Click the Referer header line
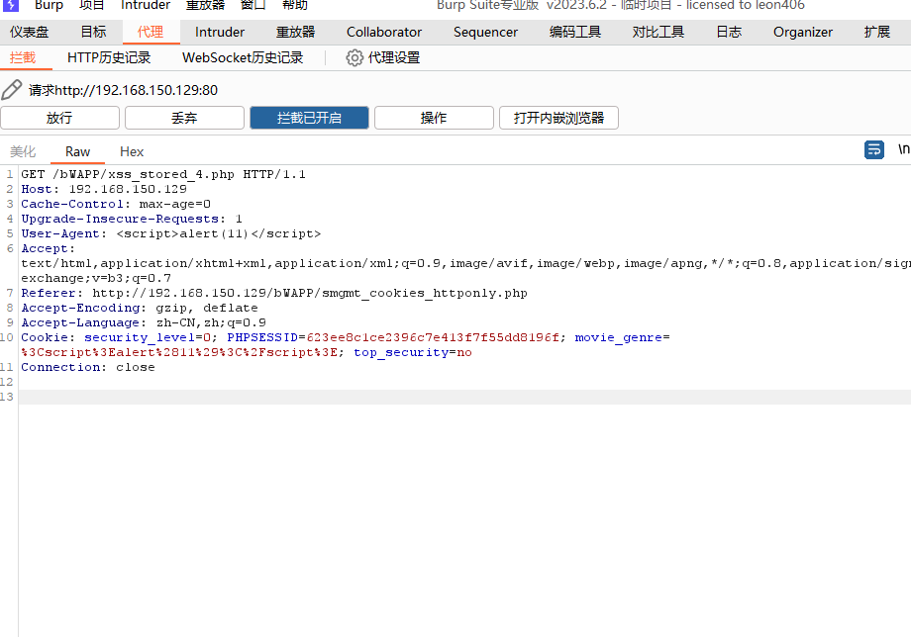This screenshot has height=637, width=911. click(274, 293)
